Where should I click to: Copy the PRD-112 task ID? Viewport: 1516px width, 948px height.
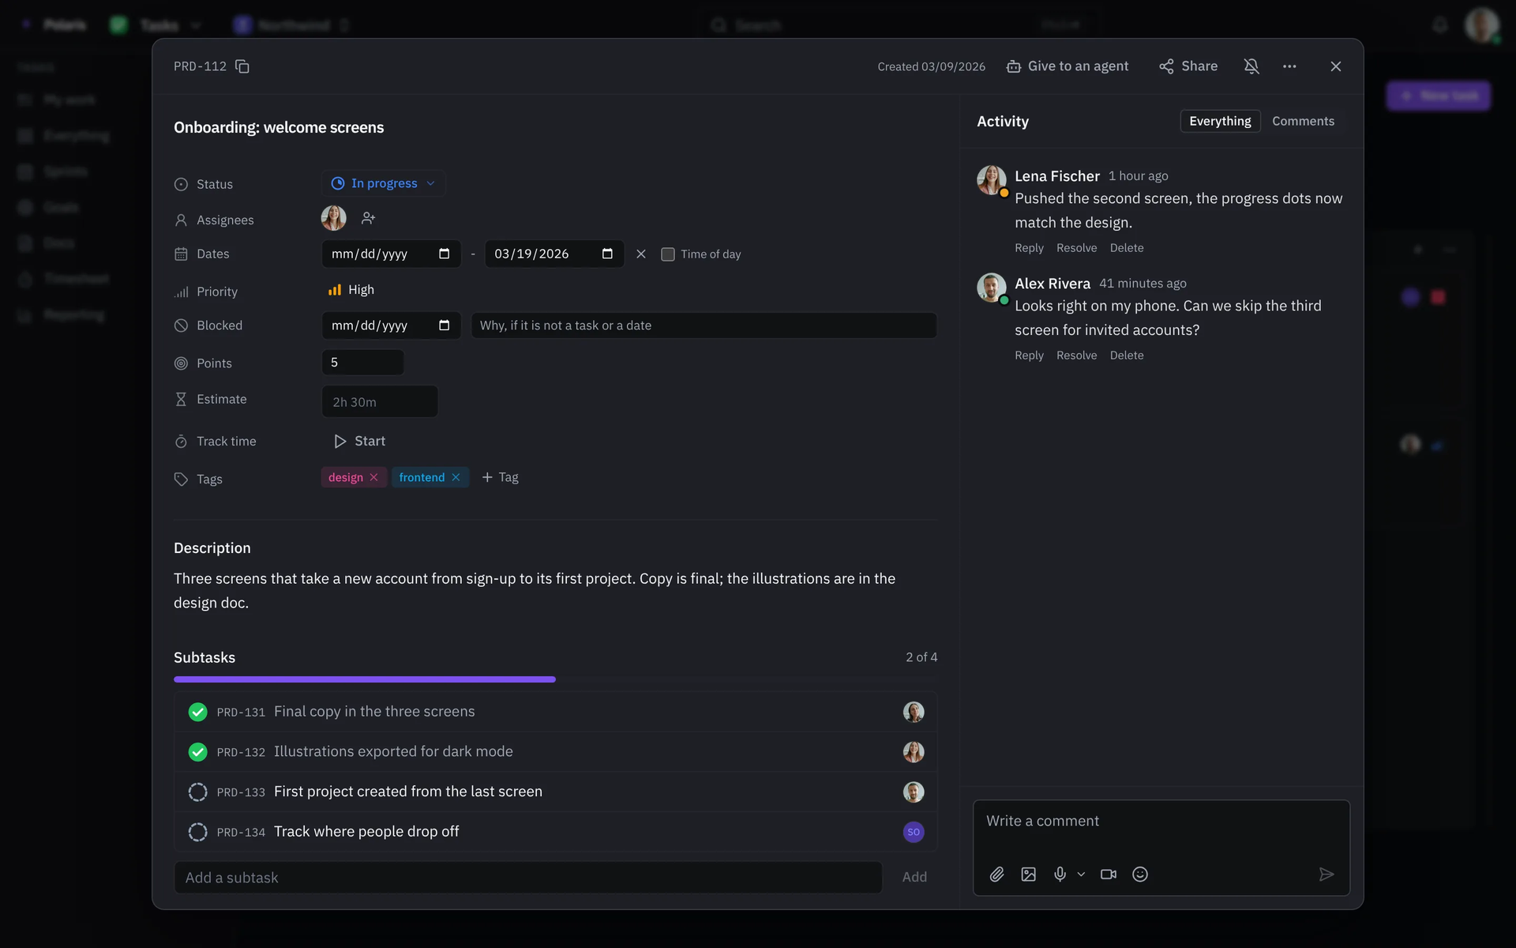tap(242, 66)
